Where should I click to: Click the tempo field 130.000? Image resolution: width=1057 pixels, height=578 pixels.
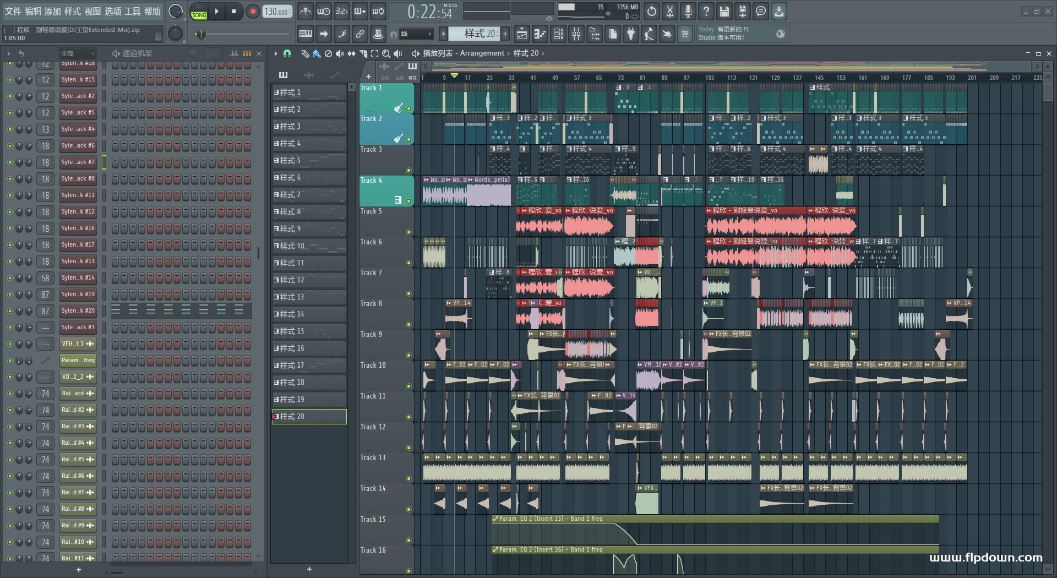tap(277, 12)
